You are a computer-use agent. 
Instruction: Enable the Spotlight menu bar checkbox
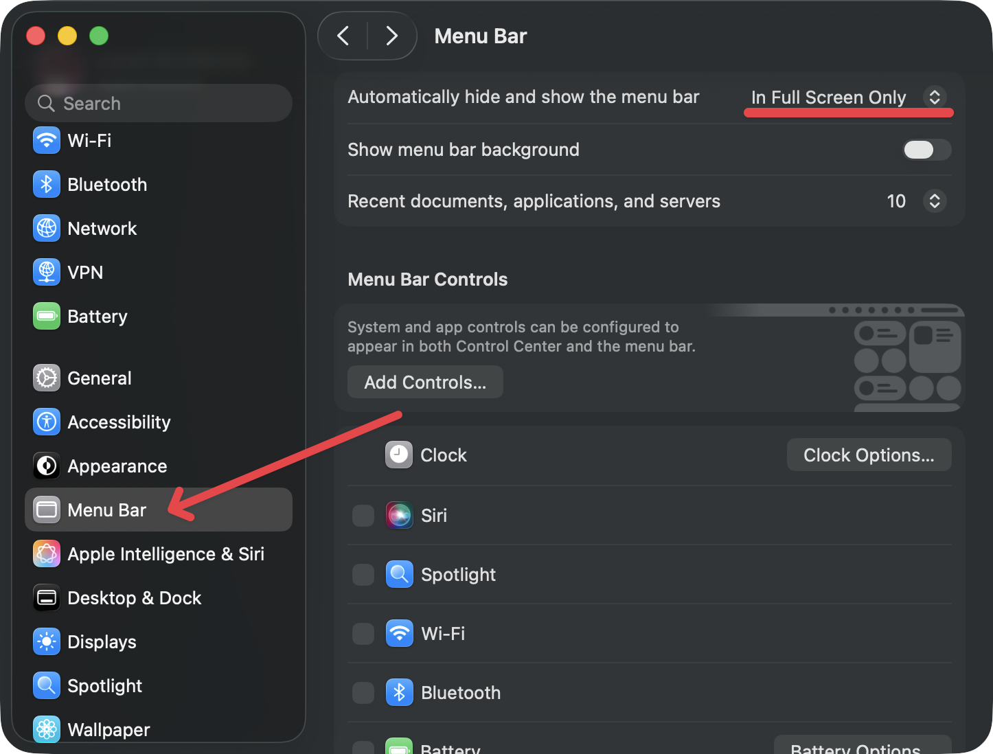coord(363,575)
